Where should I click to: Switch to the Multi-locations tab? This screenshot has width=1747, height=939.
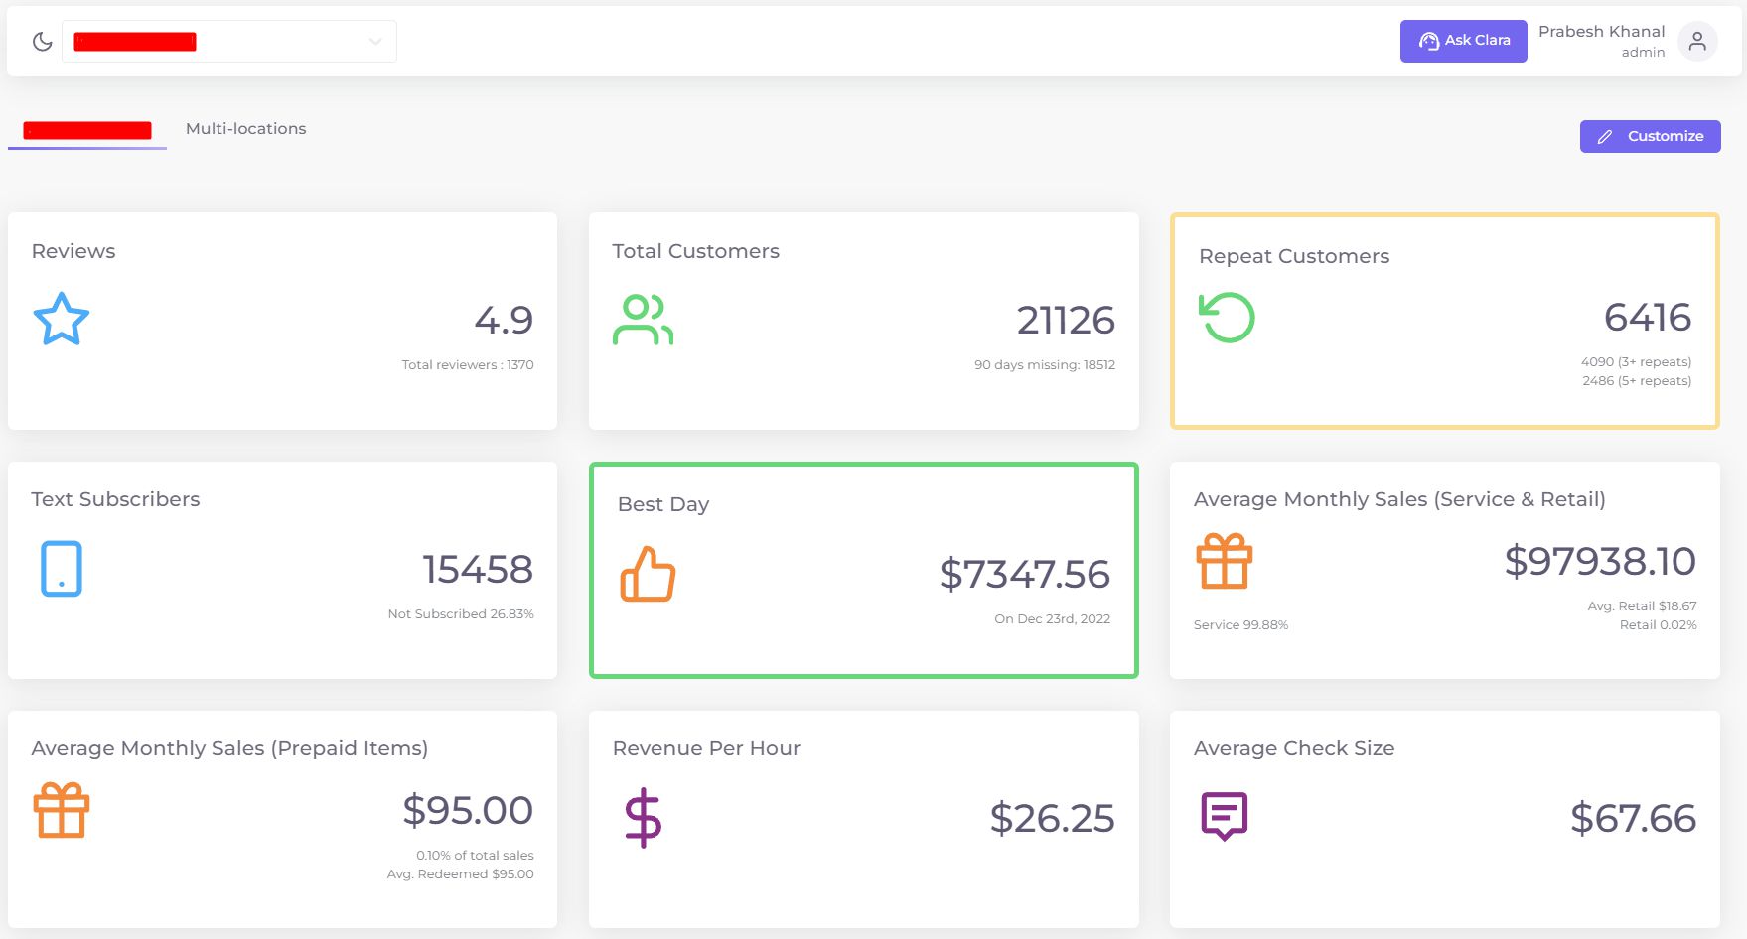244,128
